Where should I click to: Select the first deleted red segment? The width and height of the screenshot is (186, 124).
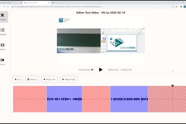tap(30, 99)
